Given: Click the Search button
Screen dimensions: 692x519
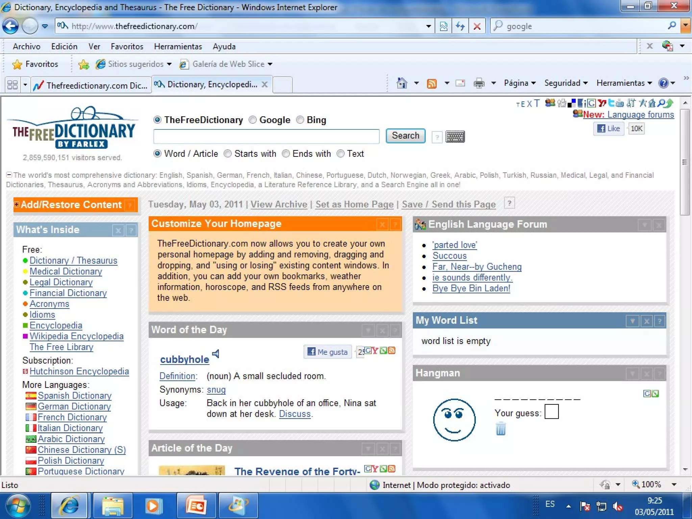Looking at the screenshot, I should click(x=405, y=136).
